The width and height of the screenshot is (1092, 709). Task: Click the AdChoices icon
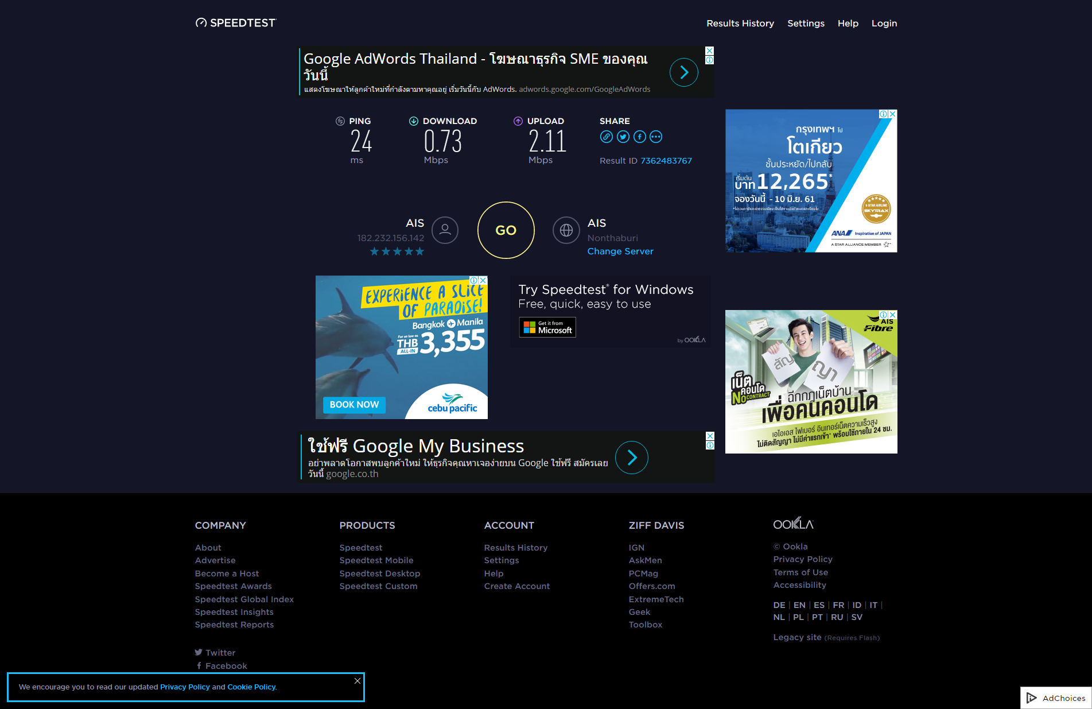[1032, 698]
